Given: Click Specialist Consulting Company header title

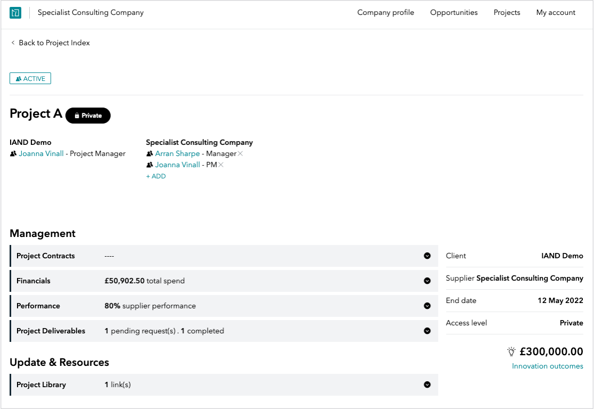Looking at the screenshot, I should coord(90,12).
